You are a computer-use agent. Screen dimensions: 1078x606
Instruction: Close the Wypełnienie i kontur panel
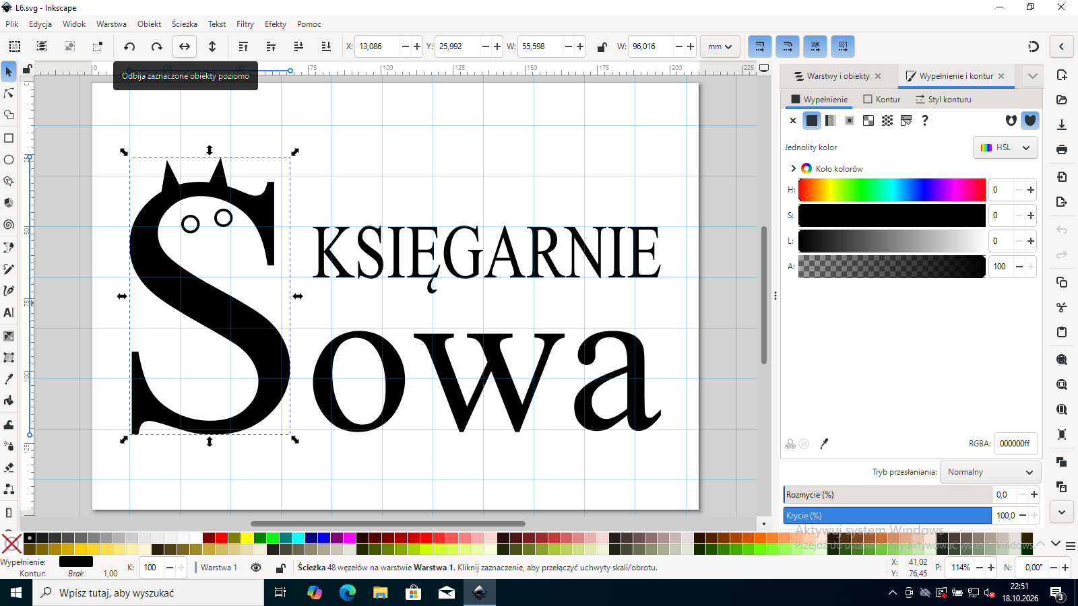[x=1001, y=76]
